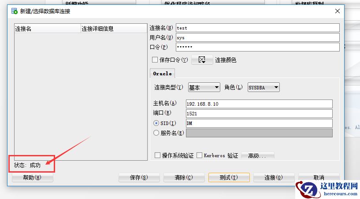Click the 测试 button
The image size is (360, 199).
click(x=229, y=177)
